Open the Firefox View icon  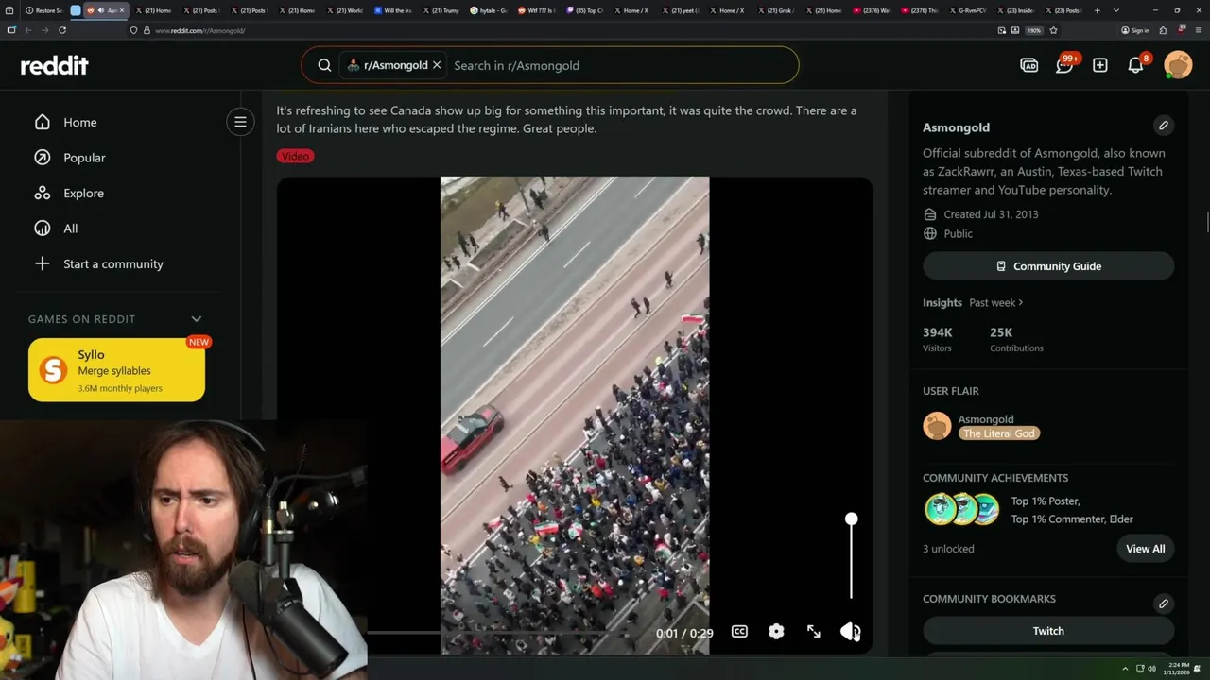[x=10, y=10]
